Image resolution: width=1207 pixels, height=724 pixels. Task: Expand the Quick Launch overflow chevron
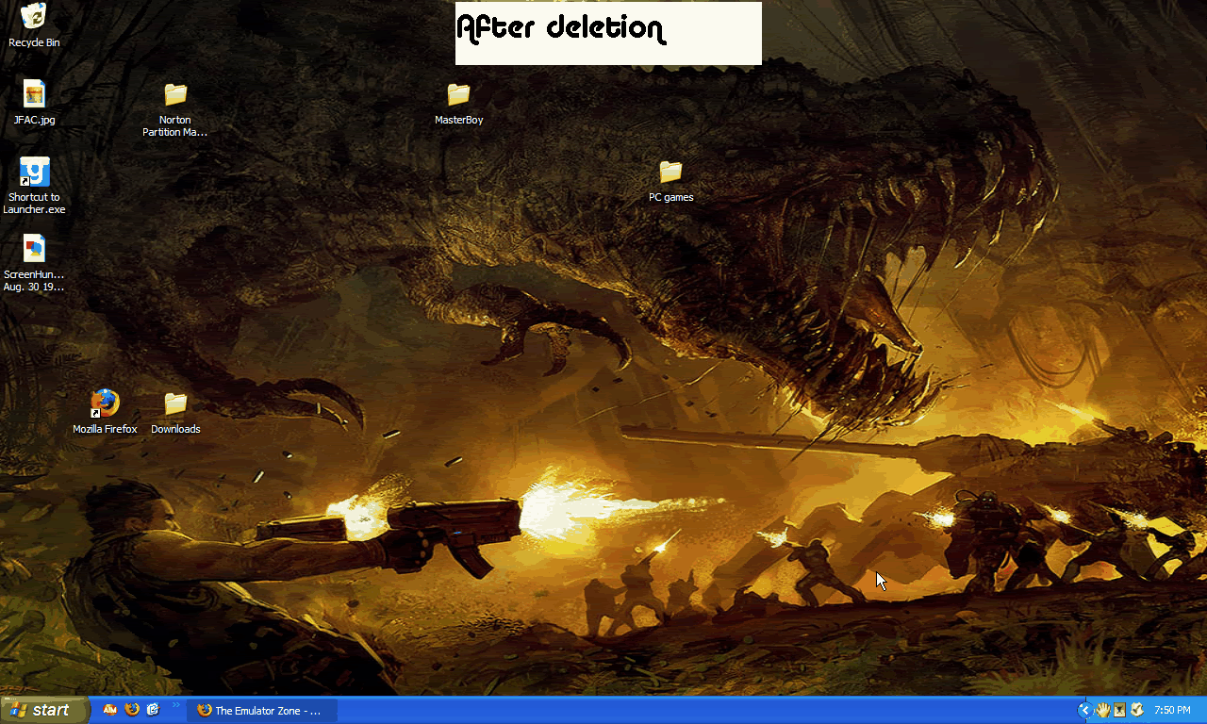click(x=175, y=705)
